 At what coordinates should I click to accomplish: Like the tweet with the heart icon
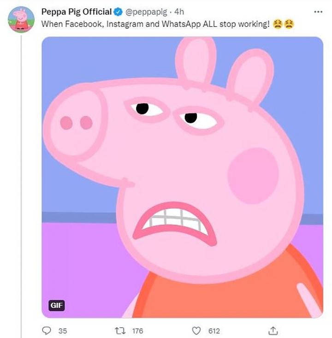[197, 331]
